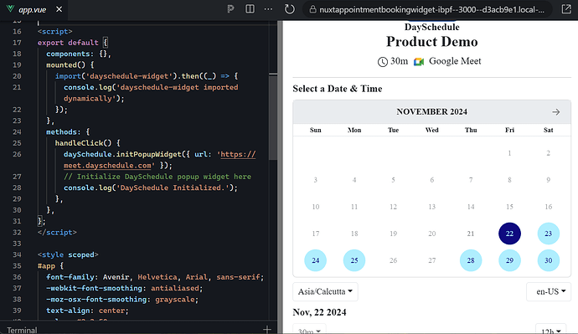
Task: Switch to the app.vue tab
Action: [x=33, y=9]
